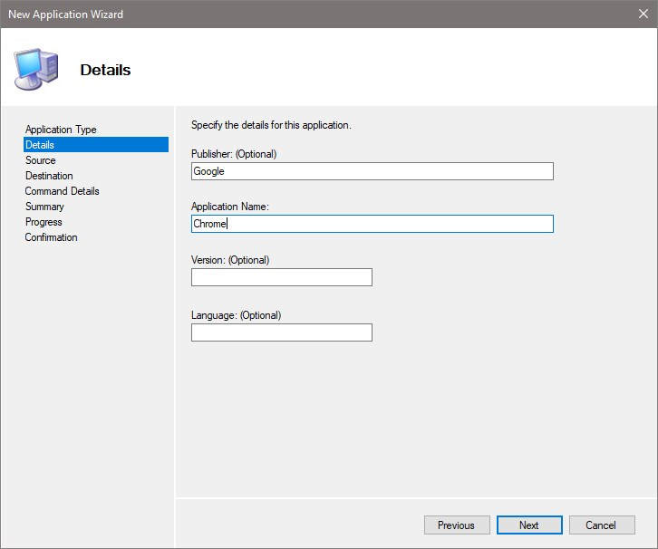Click the 'Details' page heading
The height and width of the screenshot is (549, 658).
point(105,70)
